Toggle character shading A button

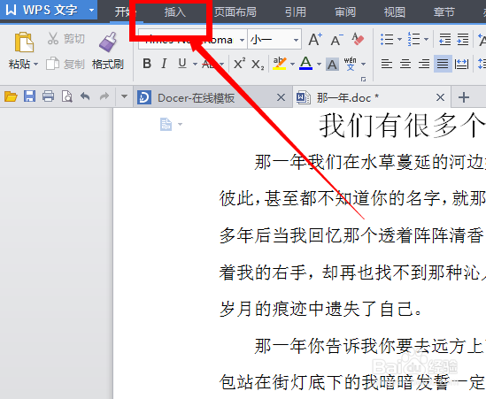coord(332,65)
